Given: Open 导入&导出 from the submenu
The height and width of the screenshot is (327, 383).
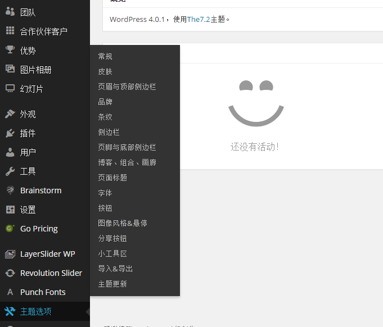Looking at the screenshot, I should pyautogui.click(x=115, y=269).
